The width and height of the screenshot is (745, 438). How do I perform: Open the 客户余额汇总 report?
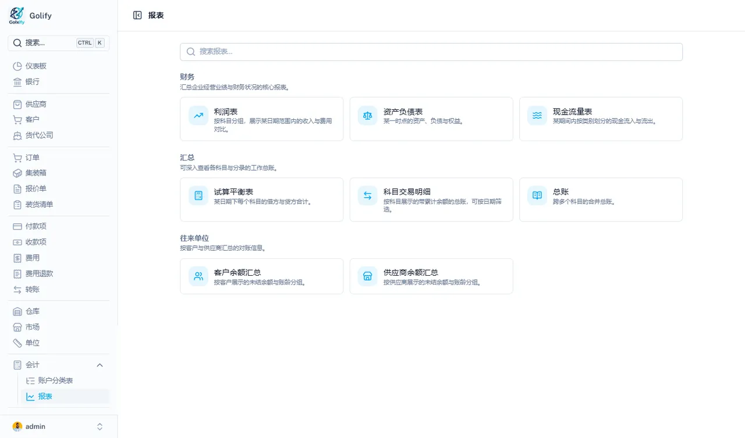(x=261, y=276)
